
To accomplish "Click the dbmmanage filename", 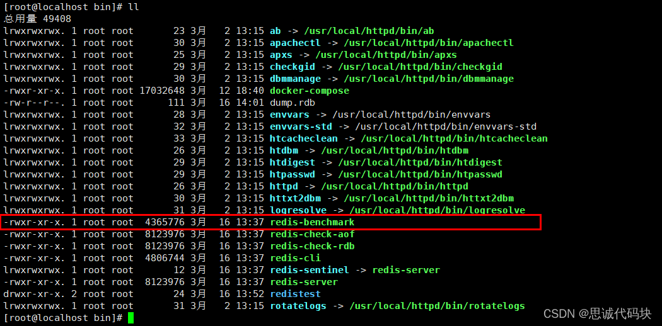I will [x=295, y=79].
